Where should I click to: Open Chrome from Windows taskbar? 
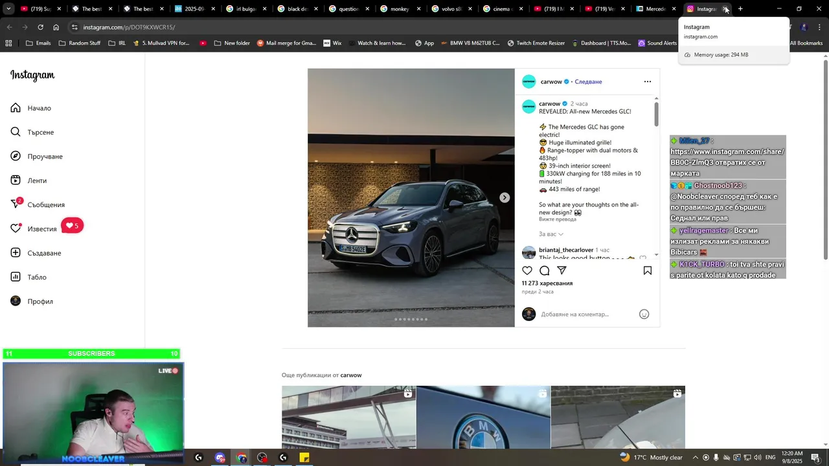coord(242,458)
